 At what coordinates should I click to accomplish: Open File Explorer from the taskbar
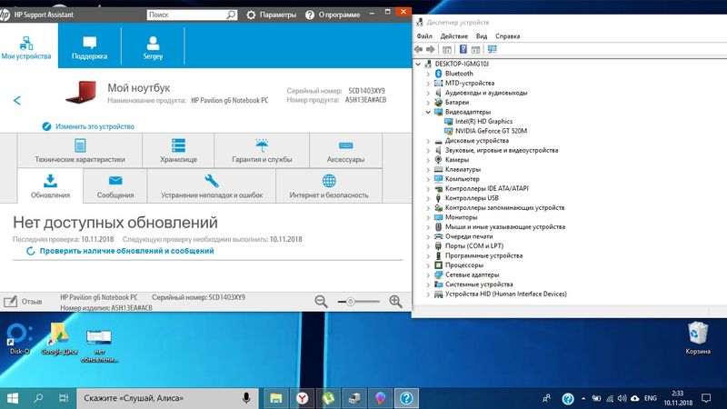276,398
